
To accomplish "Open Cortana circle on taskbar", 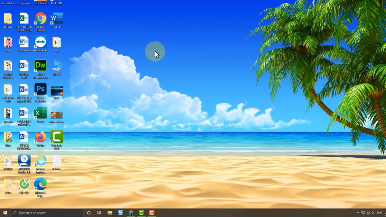I will [x=89, y=213].
